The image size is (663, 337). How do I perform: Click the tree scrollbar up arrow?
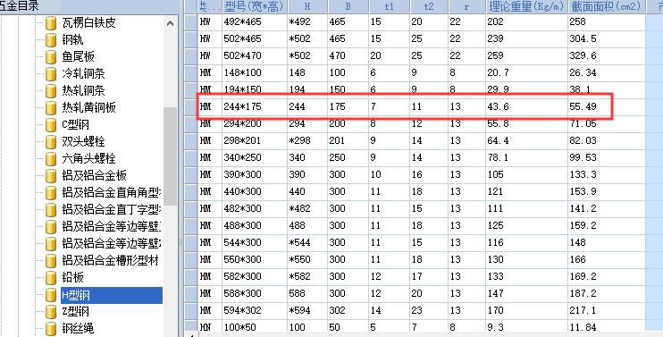(170, 23)
